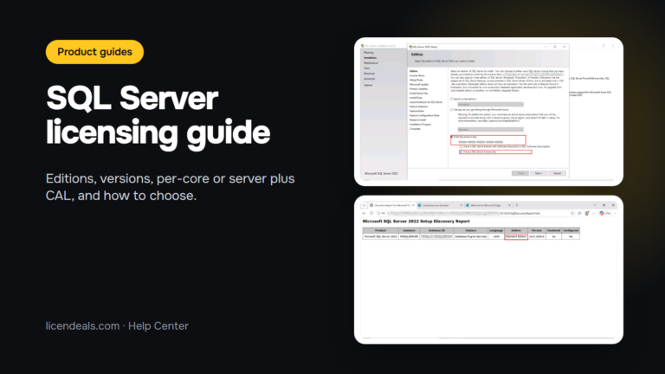Click the Version column header in the report
The width and height of the screenshot is (665, 374).
(537, 230)
